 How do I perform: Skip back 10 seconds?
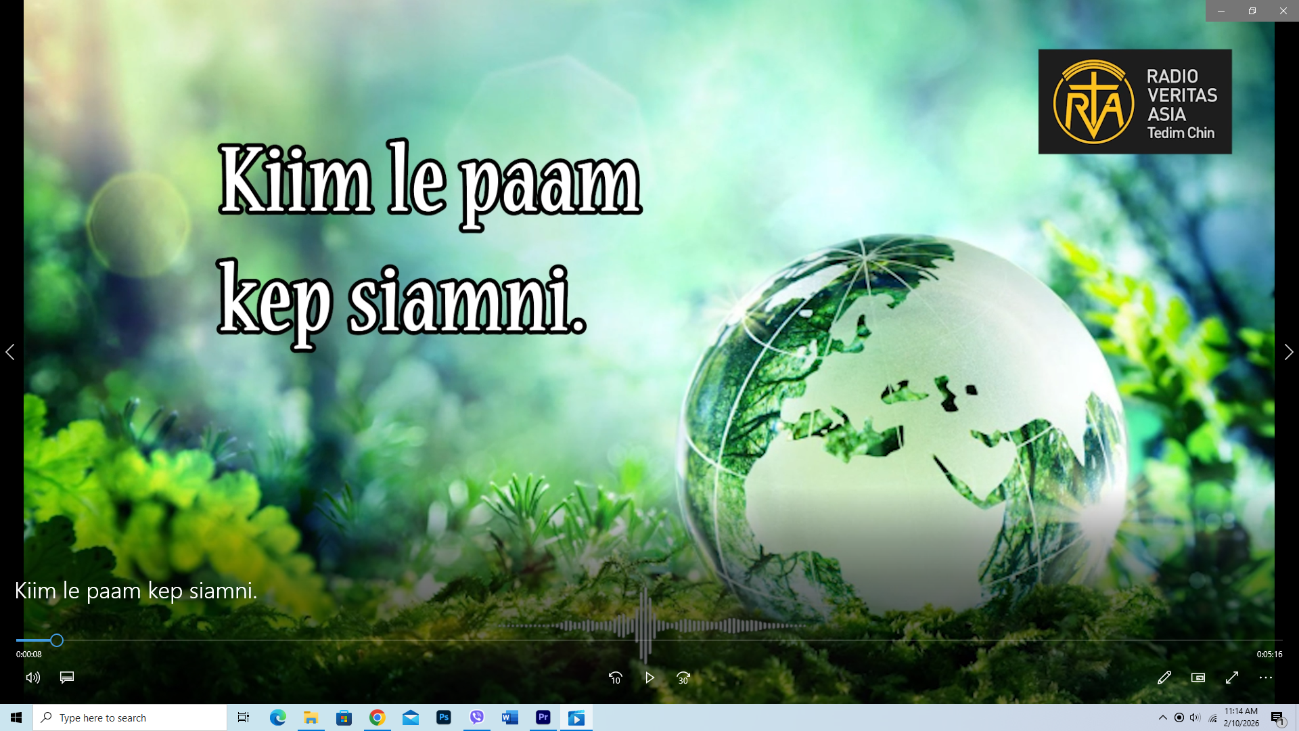(x=616, y=677)
